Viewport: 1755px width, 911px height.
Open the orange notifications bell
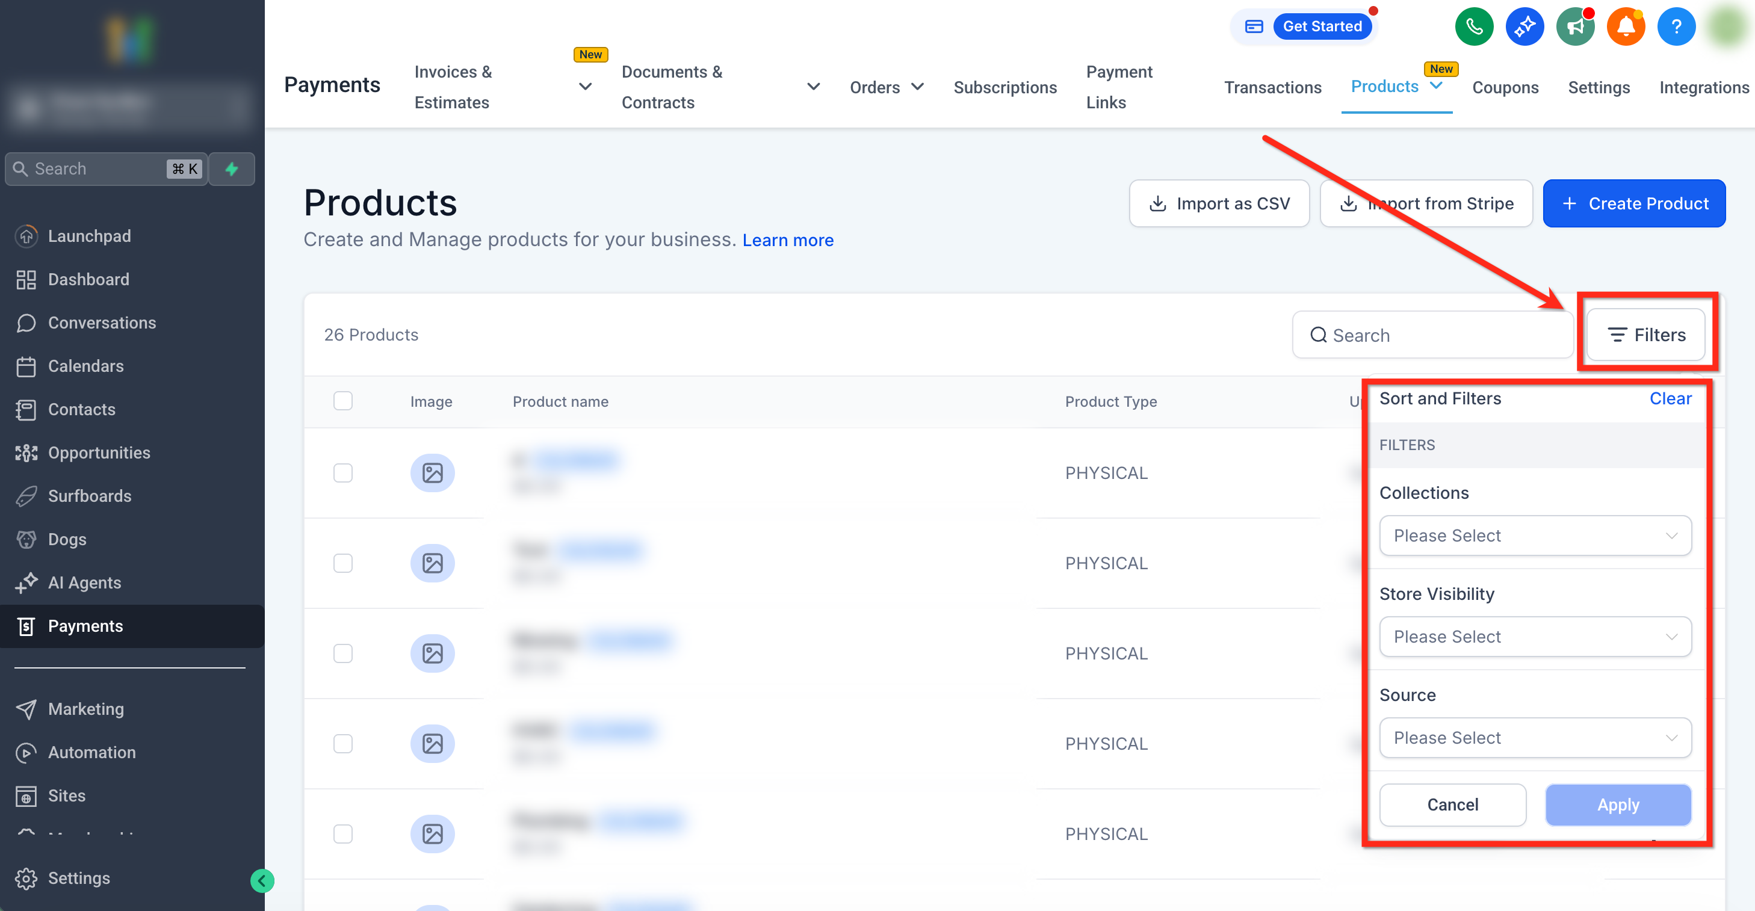click(1626, 26)
